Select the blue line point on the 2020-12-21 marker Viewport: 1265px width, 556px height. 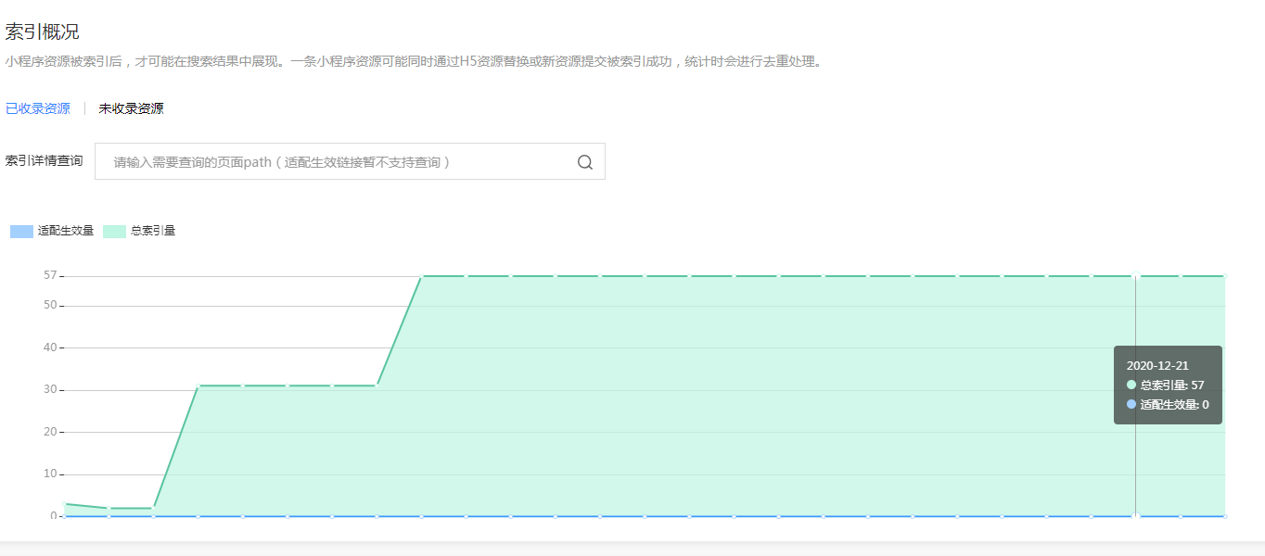[x=1135, y=516]
